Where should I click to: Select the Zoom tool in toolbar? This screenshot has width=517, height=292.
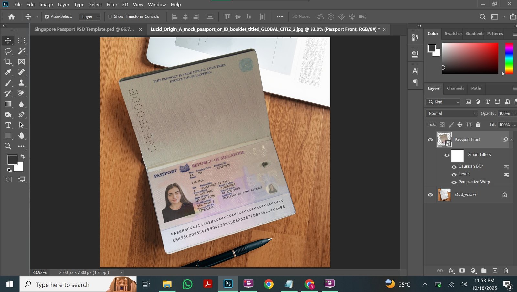tap(8, 146)
